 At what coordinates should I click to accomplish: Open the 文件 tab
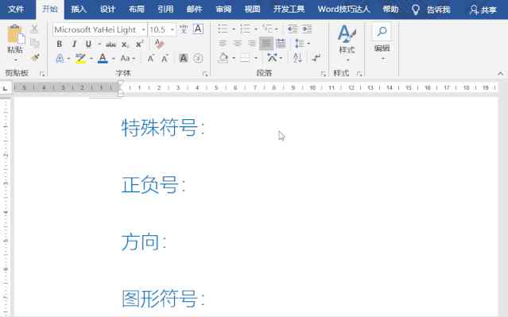click(x=16, y=9)
